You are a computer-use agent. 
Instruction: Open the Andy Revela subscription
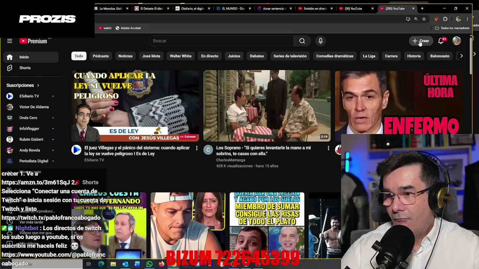click(x=31, y=150)
